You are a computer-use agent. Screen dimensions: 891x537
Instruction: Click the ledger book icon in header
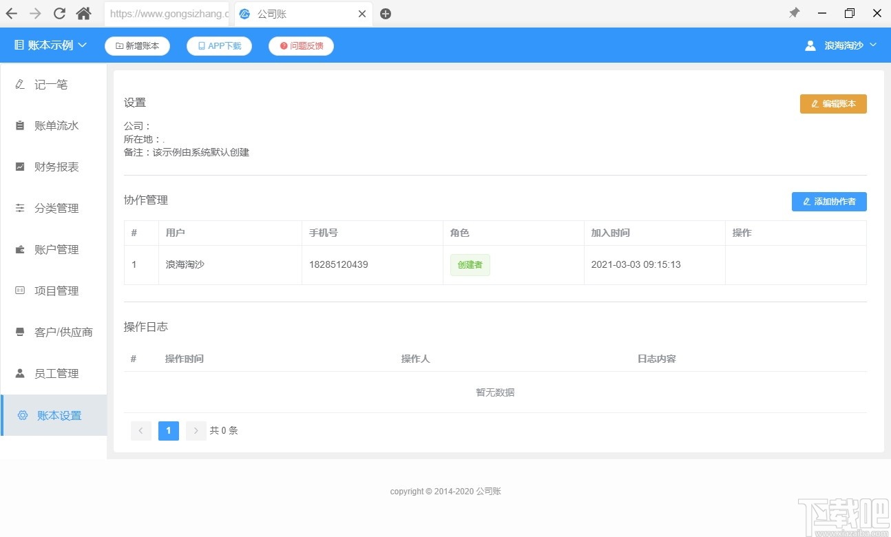[19, 45]
